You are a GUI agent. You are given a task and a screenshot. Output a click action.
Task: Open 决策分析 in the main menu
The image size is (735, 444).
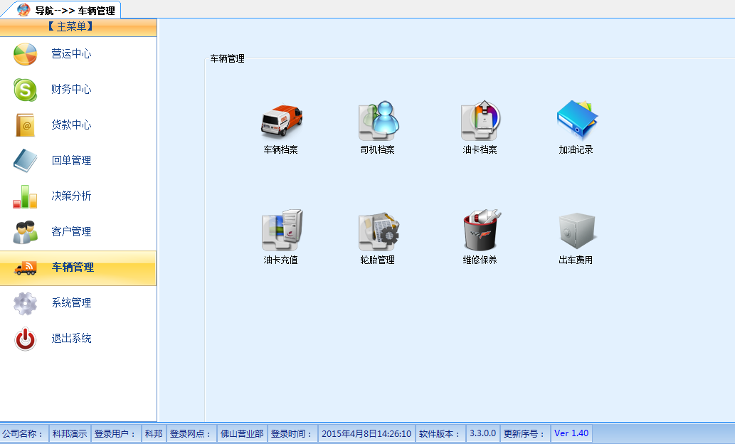[71, 196]
